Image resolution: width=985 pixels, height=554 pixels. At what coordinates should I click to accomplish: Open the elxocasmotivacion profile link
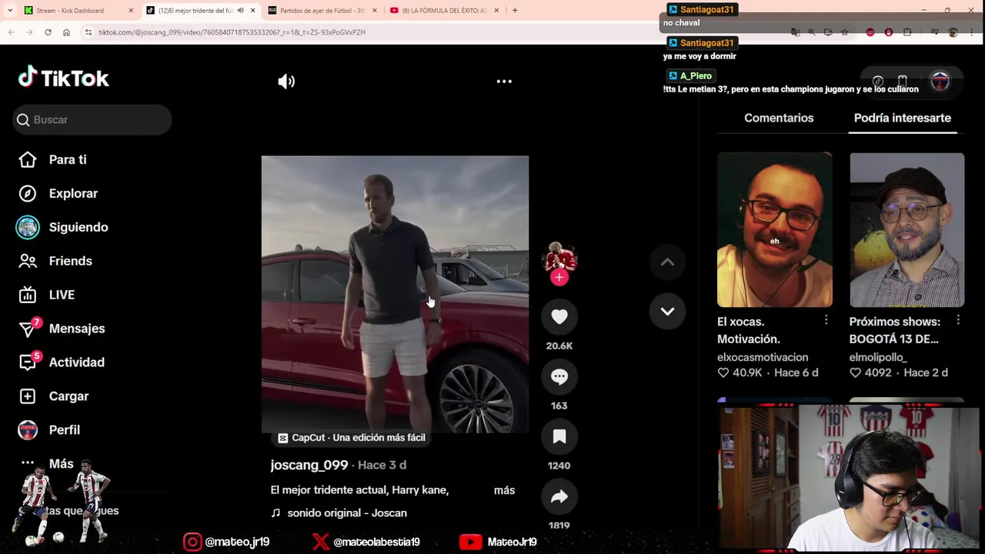763,357
